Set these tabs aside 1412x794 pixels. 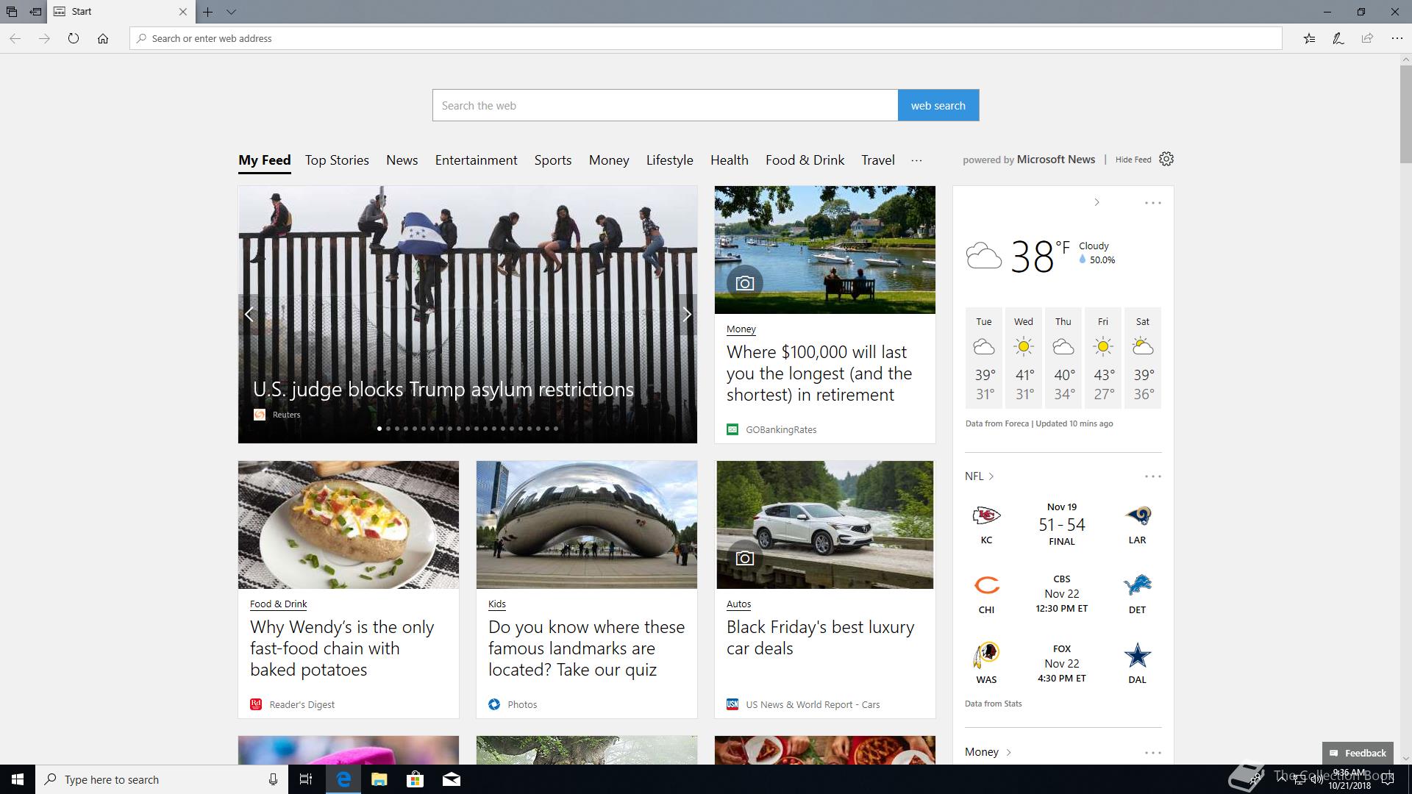[35, 12]
